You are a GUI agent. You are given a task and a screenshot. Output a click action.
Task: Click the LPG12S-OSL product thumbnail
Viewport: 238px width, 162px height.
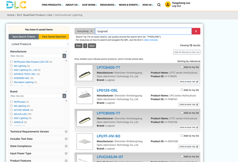click(85, 96)
